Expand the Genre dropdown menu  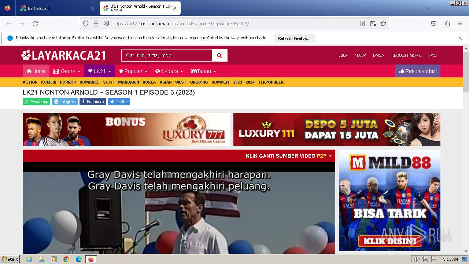pos(67,71)
